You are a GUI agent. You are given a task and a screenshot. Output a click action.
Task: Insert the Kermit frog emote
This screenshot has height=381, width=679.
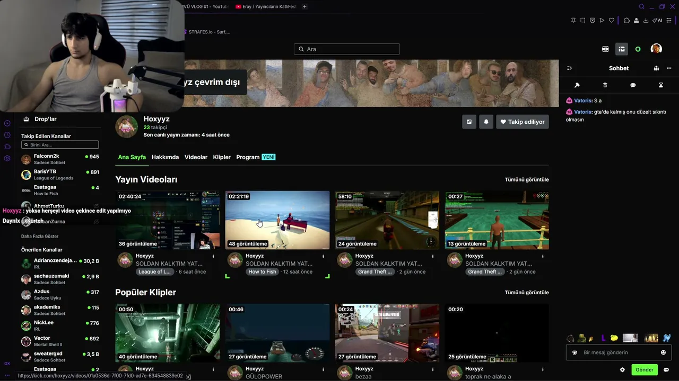(x=582, y=338)
